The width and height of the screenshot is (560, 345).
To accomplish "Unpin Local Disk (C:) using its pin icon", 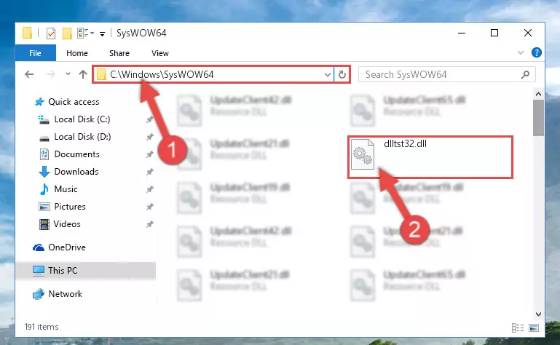I will pyautogui.click(x=149, y=119).
